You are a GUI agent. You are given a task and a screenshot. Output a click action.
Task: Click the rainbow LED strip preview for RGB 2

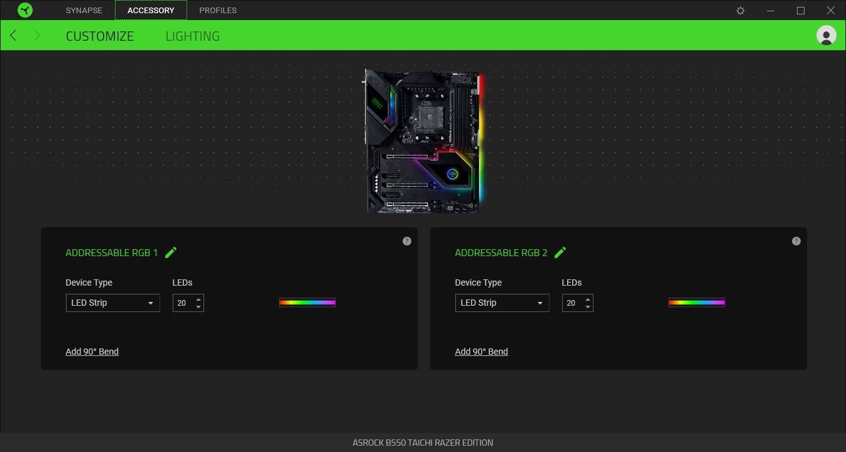click(697, 303)
